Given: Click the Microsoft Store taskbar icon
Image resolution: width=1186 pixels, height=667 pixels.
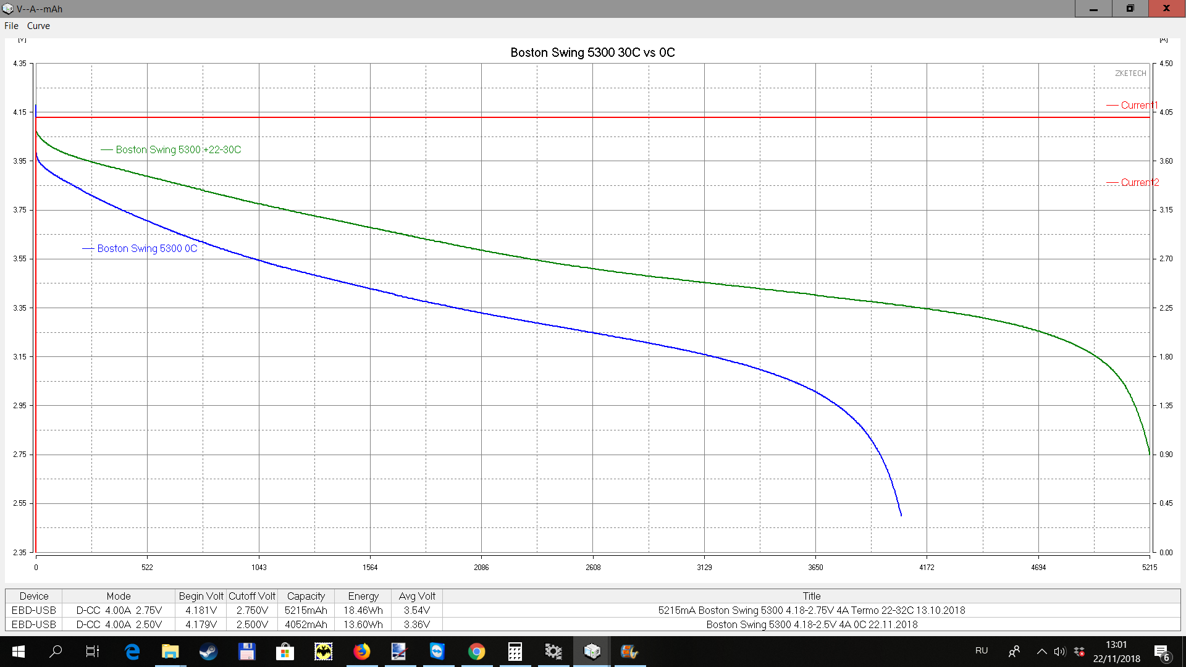Looking at the screenshot, I should click(x=285, y=652).
